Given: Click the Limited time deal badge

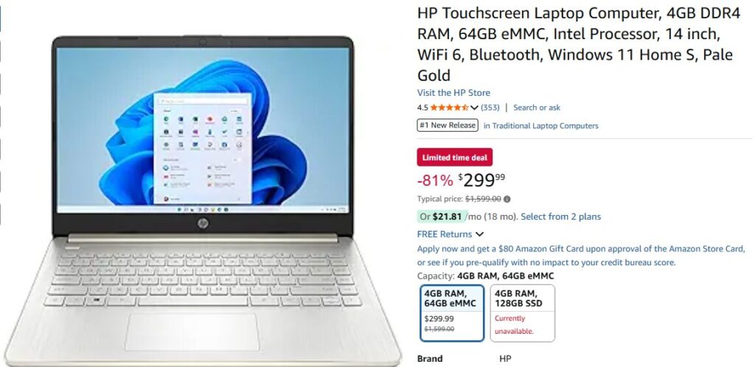Looking at the screenshot, I should [454, 157].
